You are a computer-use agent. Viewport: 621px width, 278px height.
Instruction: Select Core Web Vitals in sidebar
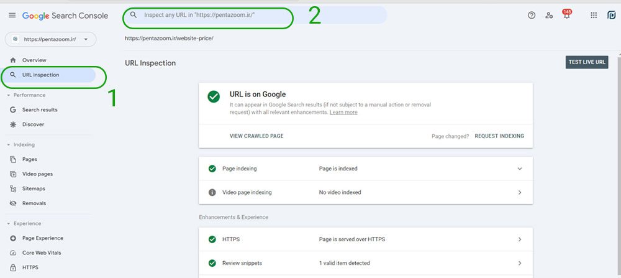[42, 253]
